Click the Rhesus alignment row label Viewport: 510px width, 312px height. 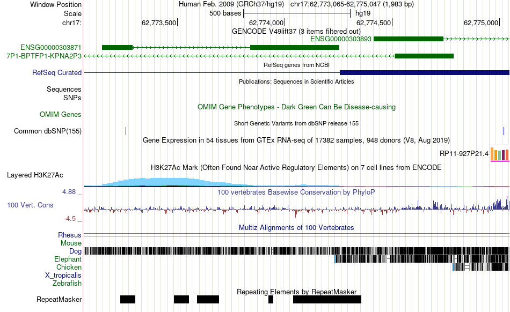tap(70, 235)
